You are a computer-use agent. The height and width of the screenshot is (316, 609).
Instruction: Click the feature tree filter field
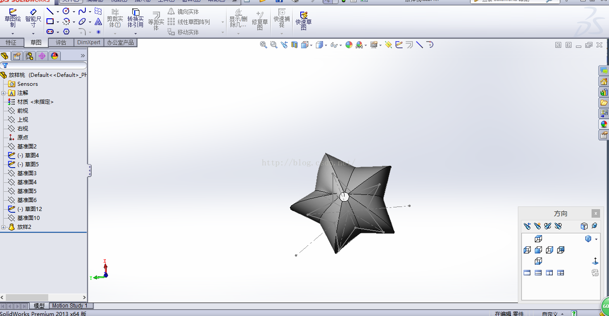tap(44, 66)
